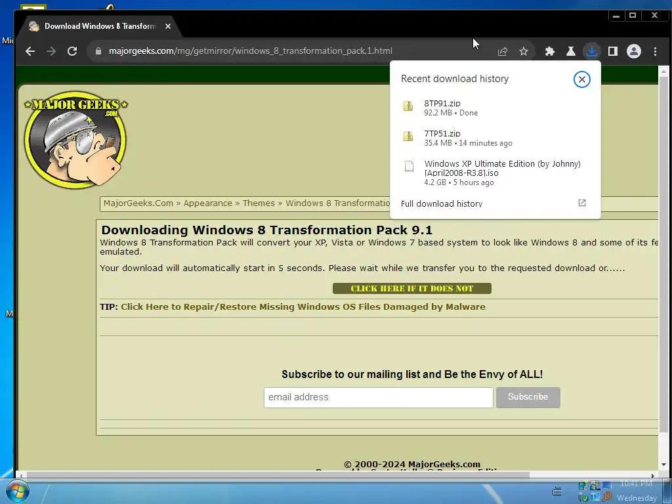Click the Subscribe button
This screenshot has width=672, height=504.
tap(528, 397)
